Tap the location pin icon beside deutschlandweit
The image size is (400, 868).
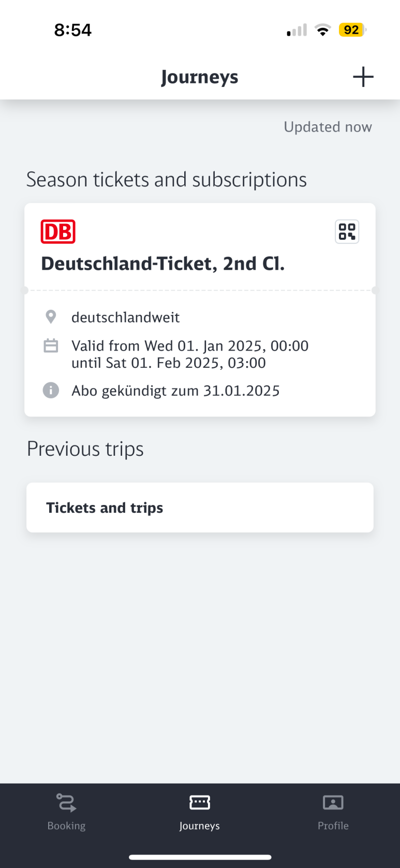[x=51, y=316]
